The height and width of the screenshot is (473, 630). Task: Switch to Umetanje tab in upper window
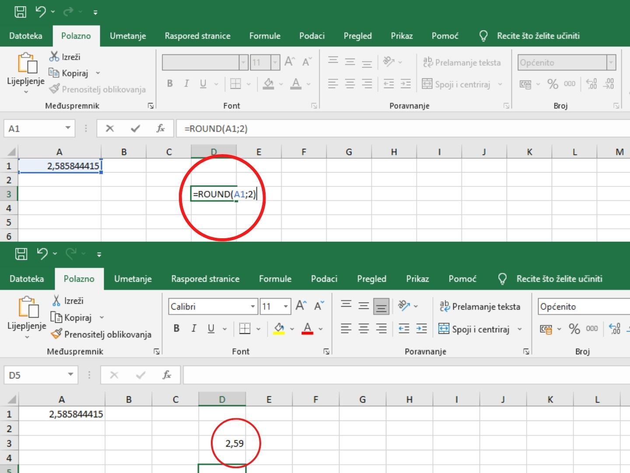point(128,36)
